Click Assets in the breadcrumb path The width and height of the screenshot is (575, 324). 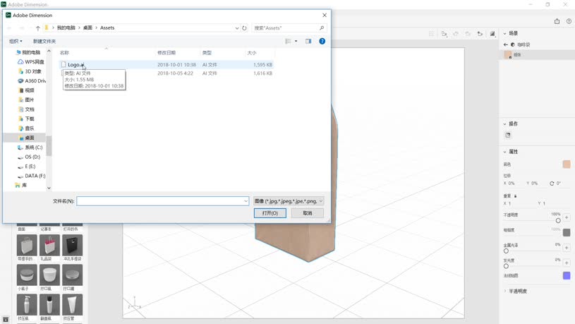point(107,28)
